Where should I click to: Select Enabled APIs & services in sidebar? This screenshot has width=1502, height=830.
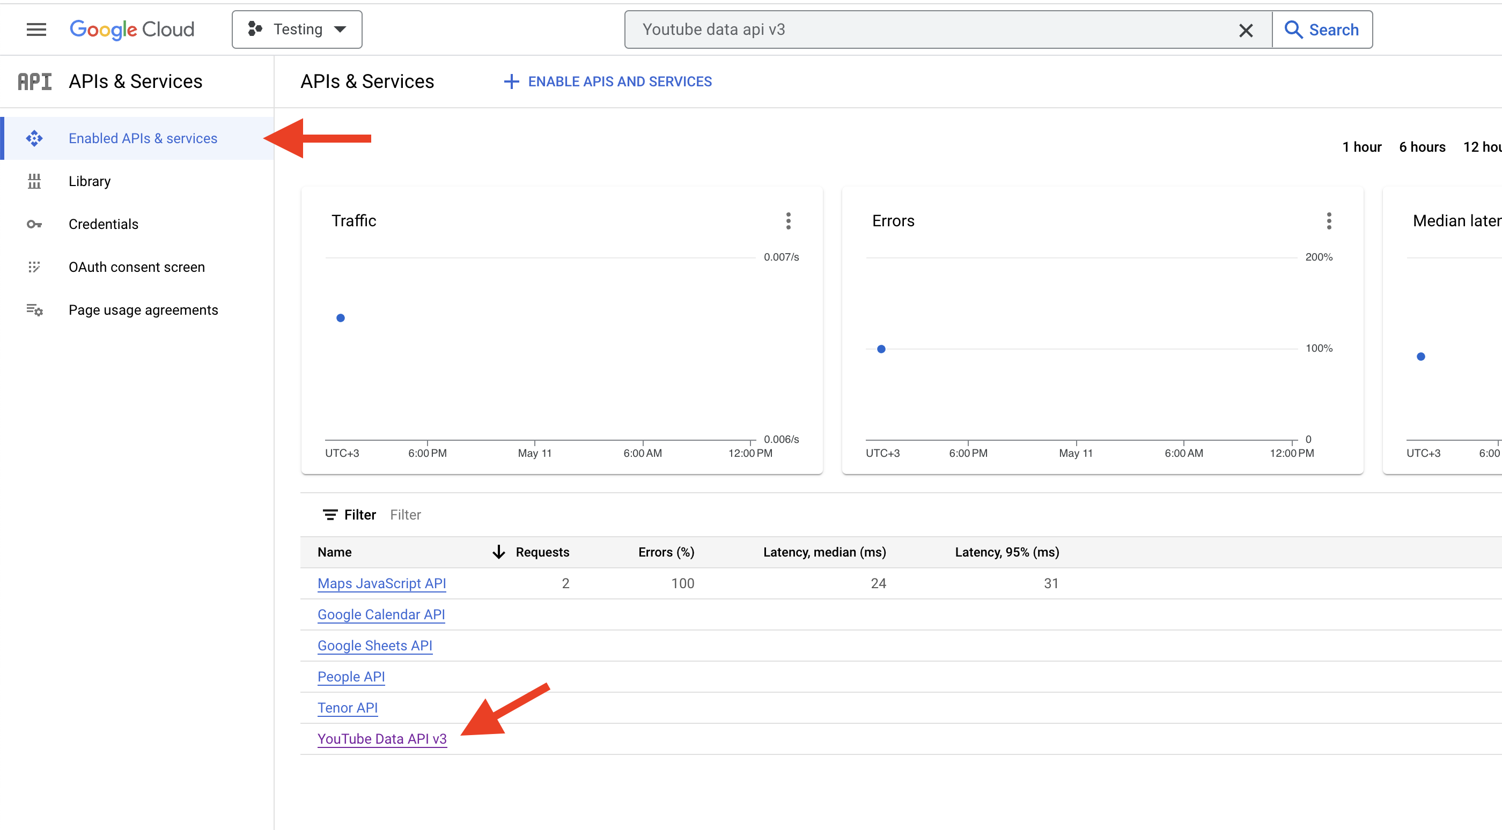[138, 138]
